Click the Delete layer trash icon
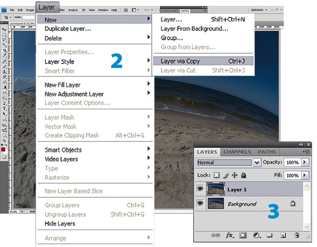This screenshot has width=317, height=247. point(296,235)
